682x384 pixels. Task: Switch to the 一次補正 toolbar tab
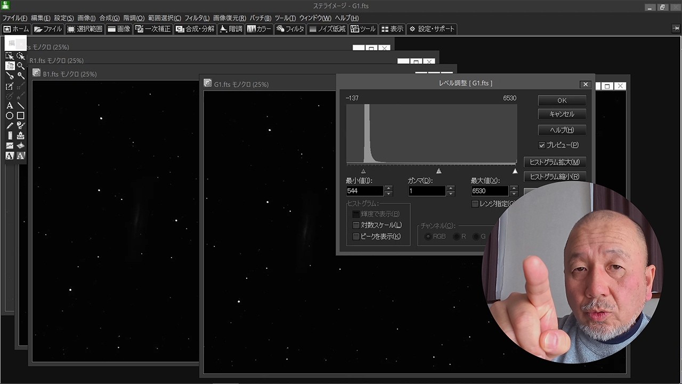coord(153,29)
